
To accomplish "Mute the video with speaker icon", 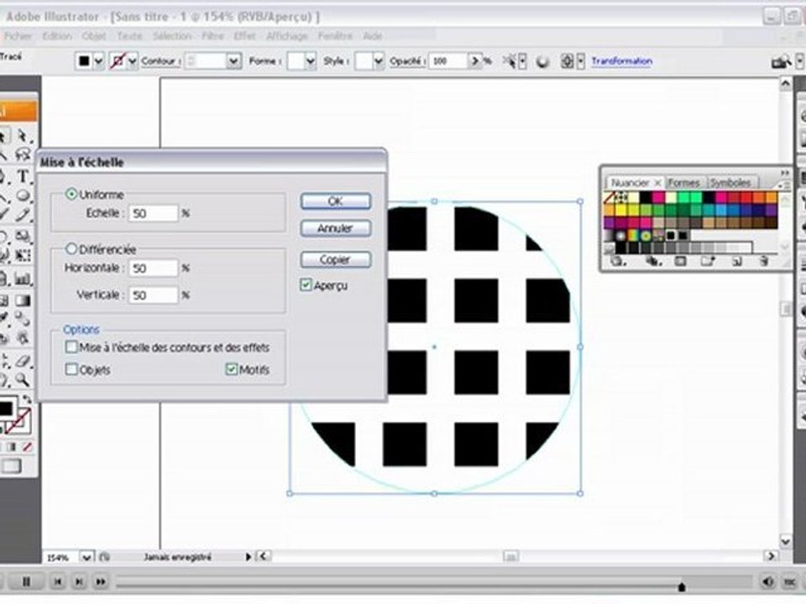I will coord(767,581).
